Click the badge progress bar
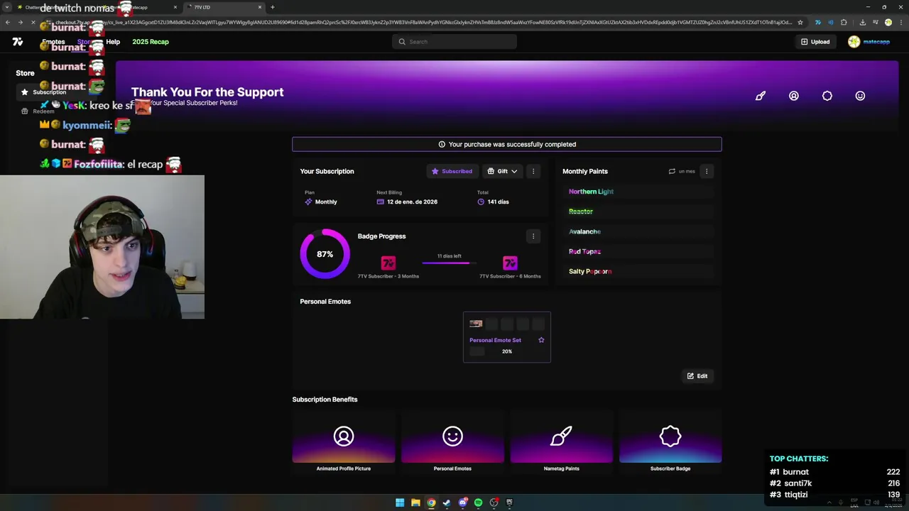Screen dimensions: 909x511 click(449, 263)
